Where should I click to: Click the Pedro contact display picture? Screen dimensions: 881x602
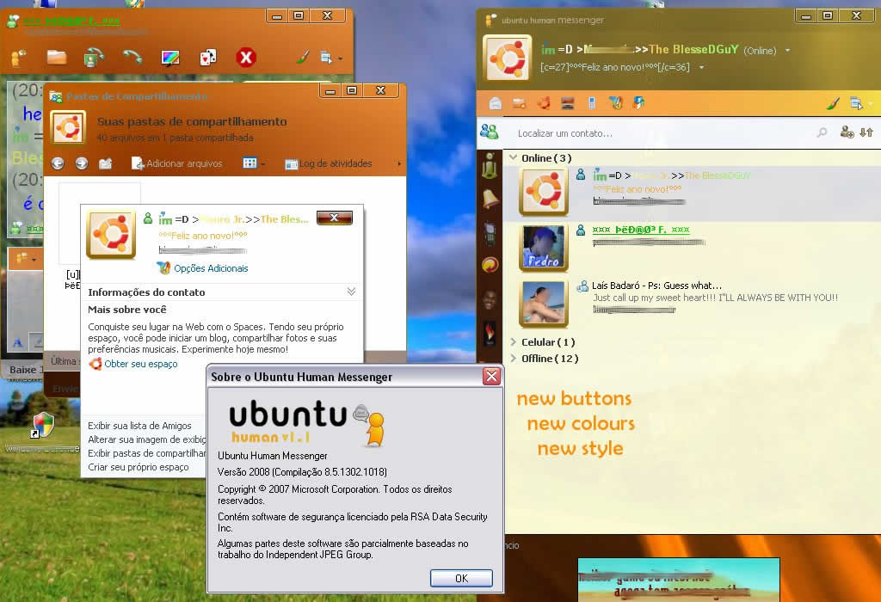tap(544, 248)
